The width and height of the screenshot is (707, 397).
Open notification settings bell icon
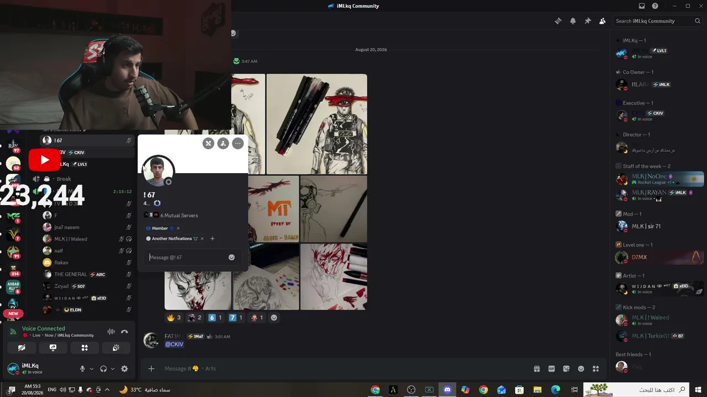[x=573, y=21]
